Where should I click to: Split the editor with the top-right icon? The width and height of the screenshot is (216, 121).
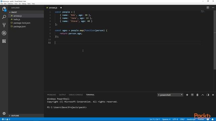(208, 8)
